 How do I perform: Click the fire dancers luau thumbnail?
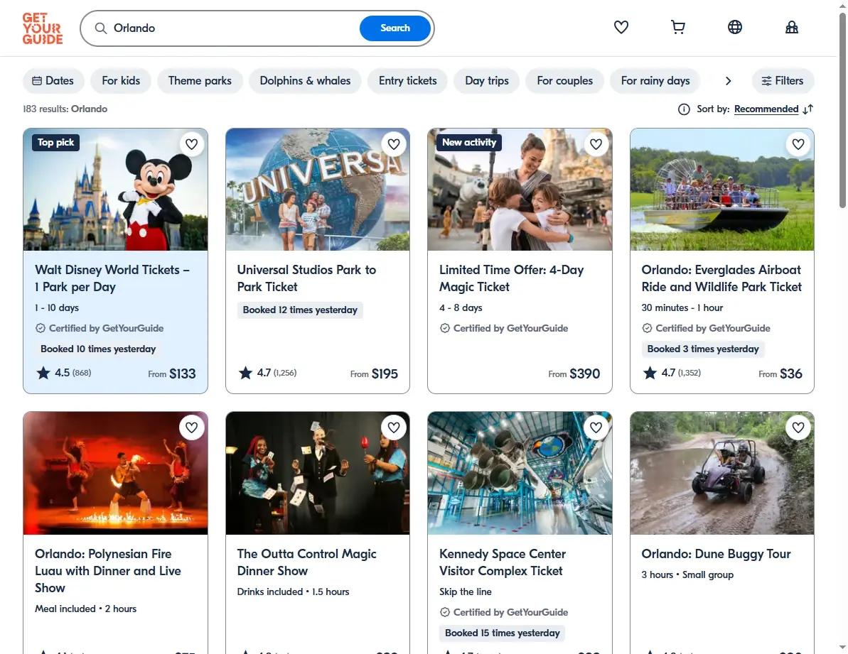[115, 473]
